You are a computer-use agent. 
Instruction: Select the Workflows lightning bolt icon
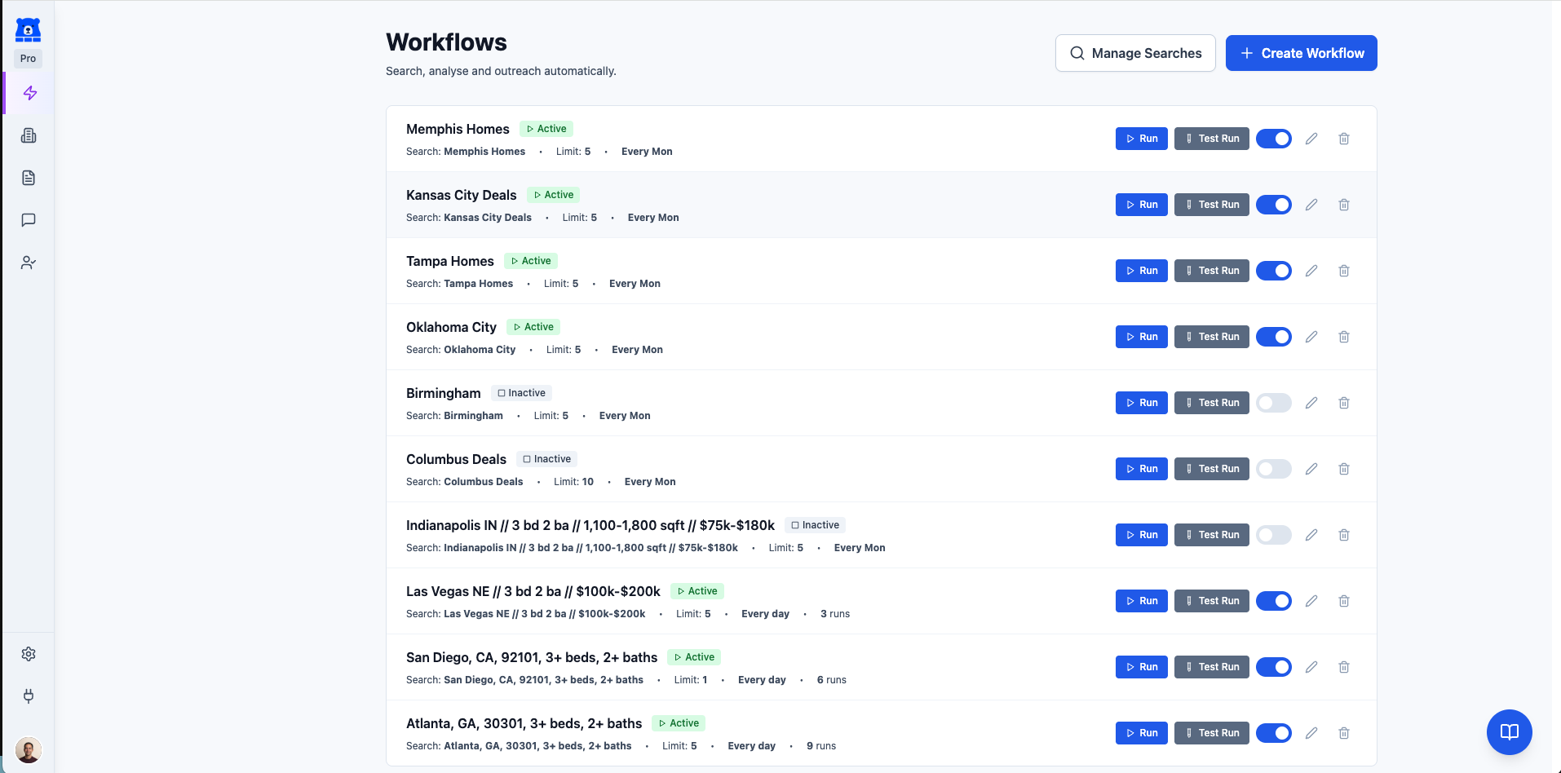click(29, 93)
